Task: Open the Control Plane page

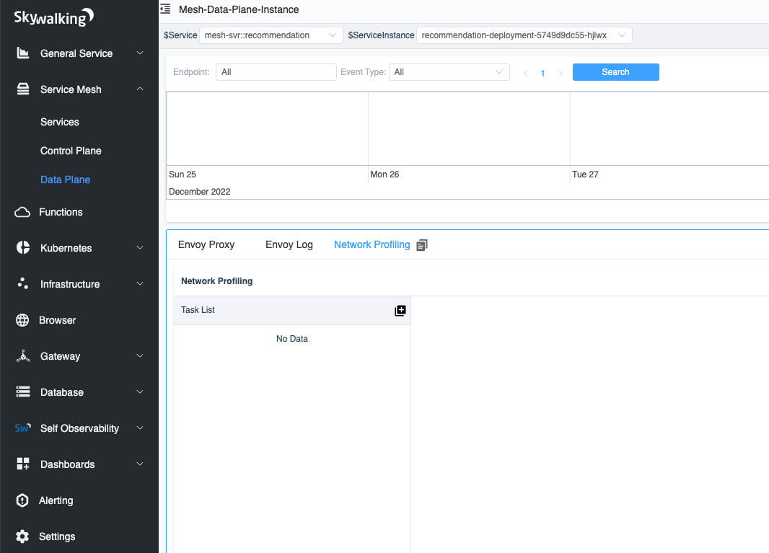Action: pyautogui.click(x=71, y=151)
